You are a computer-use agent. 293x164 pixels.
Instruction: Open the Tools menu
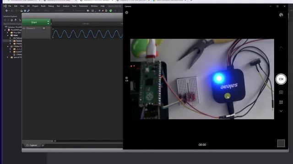click(x=74, y=6)
